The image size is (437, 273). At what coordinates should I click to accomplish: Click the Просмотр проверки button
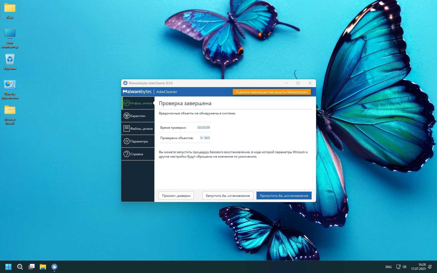pyautogui.click(x=176, y=196)
